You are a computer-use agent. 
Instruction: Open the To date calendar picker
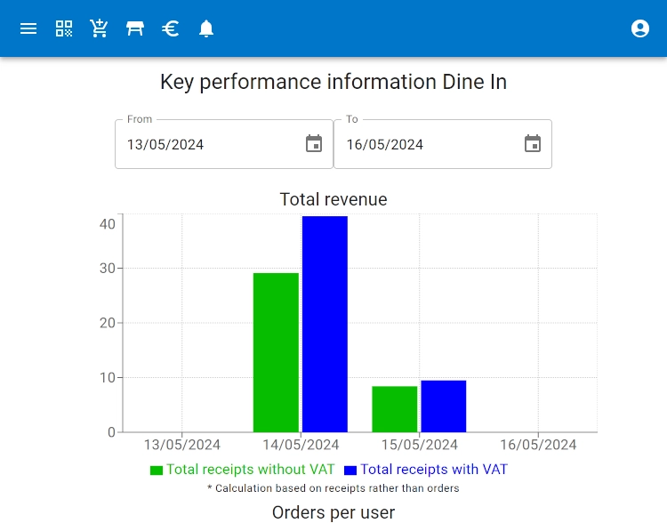[x=533, y=144]
